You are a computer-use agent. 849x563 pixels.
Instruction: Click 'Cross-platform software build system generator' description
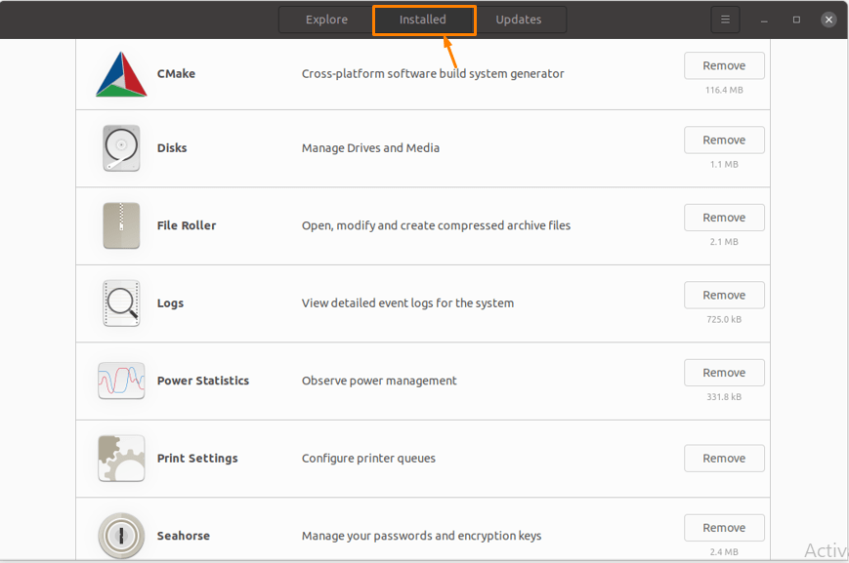pyautogui.click(x=433, y=73)
